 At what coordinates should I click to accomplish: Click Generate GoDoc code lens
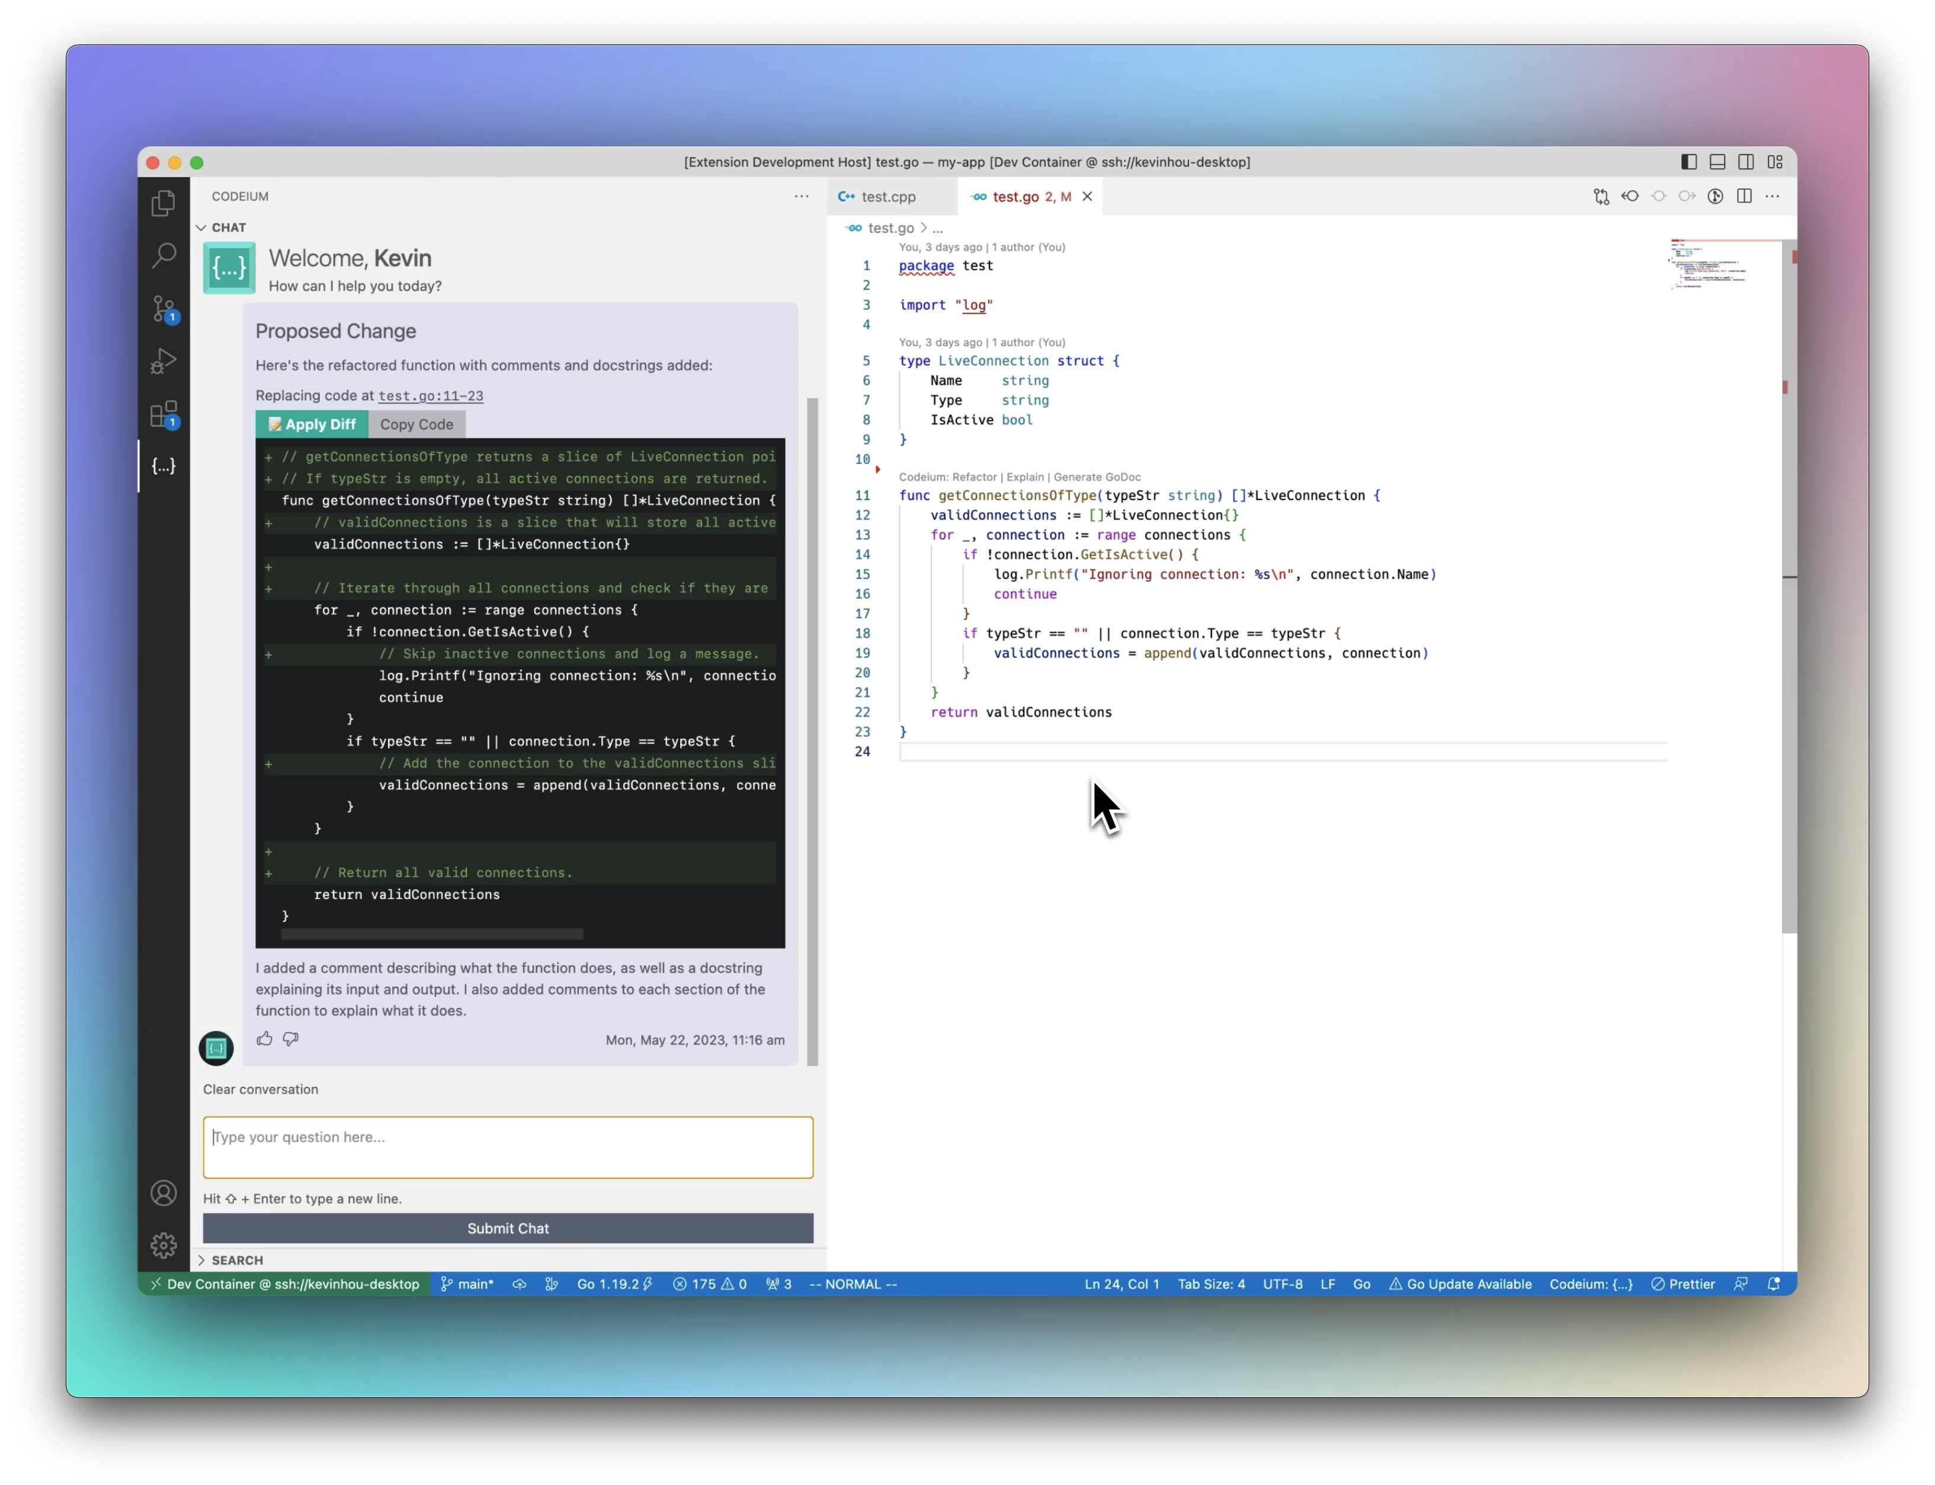pyautogui.click(x=1097, y=478)
